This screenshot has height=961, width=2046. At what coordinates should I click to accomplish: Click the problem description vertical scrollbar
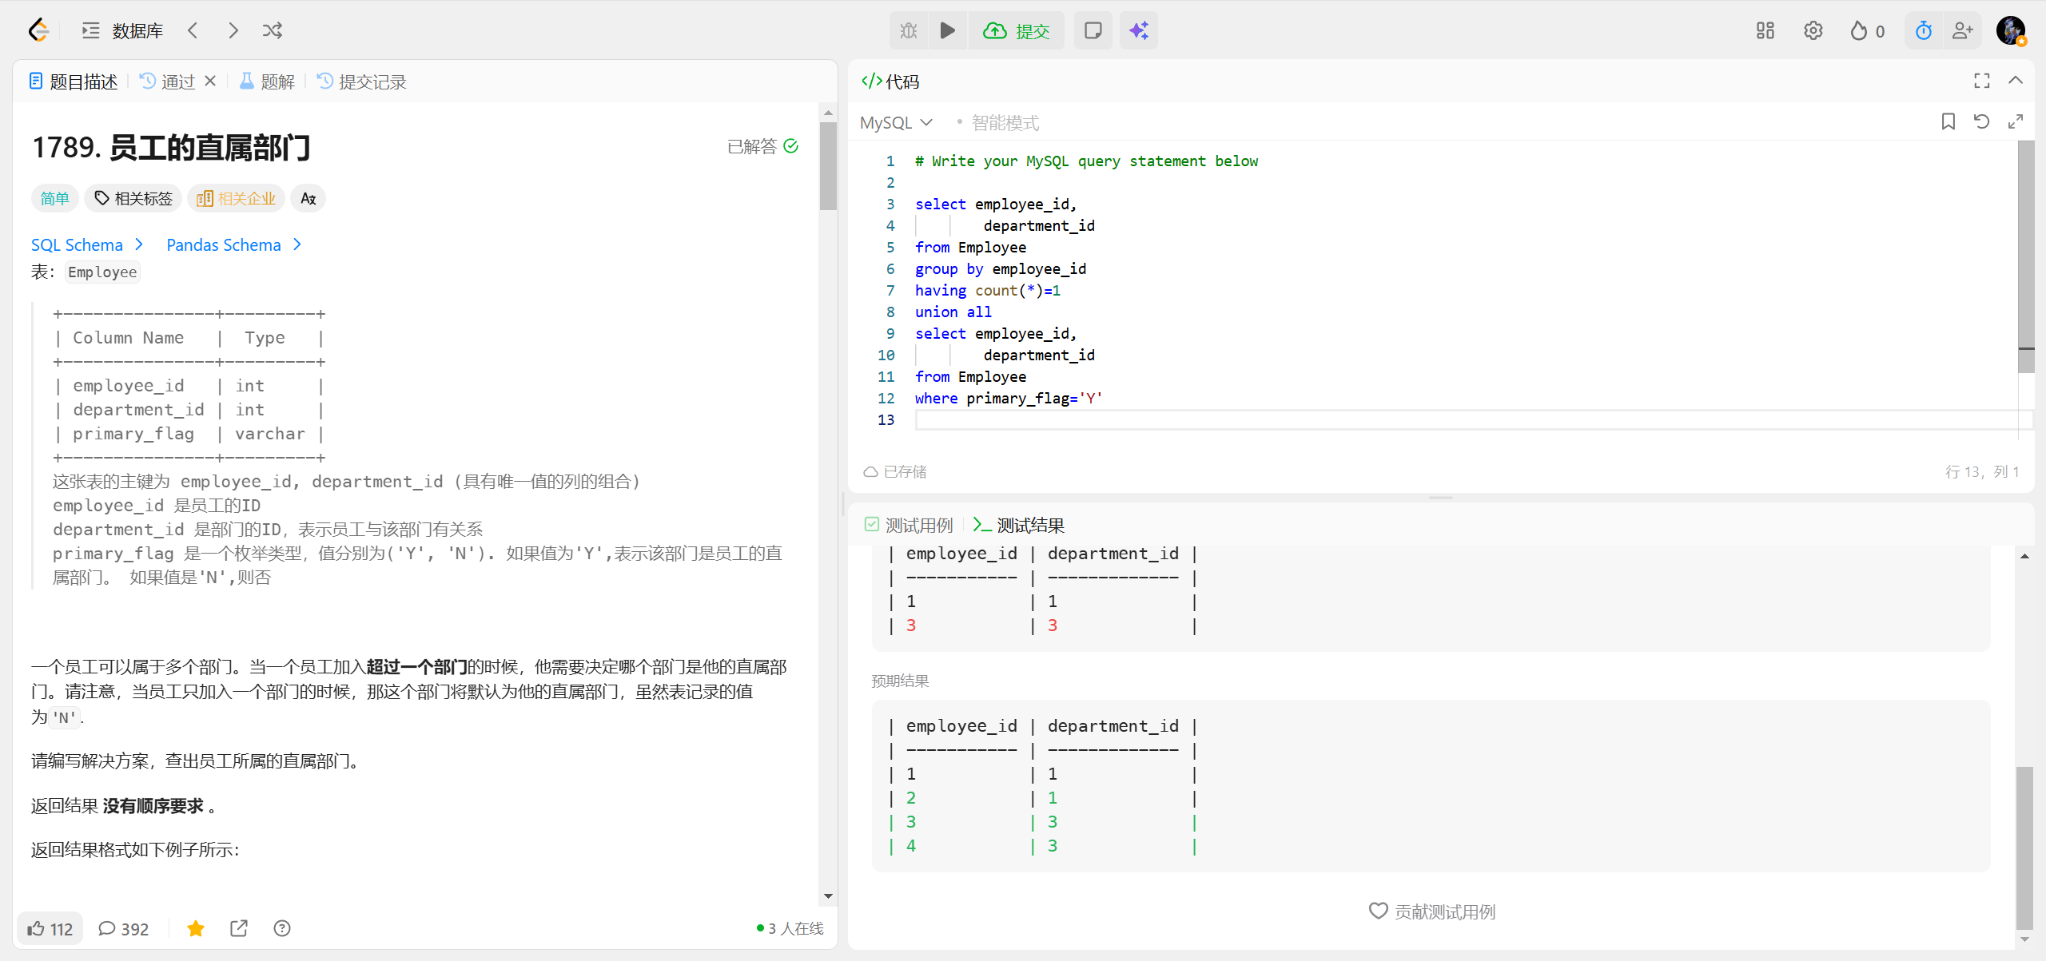[x=828, y=168]
